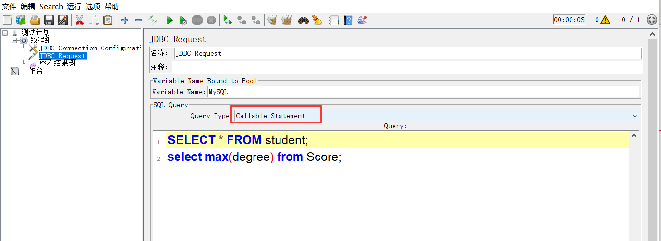Open the 文件 menu
This screenshot has width=661, height=241.
(10, 6)
